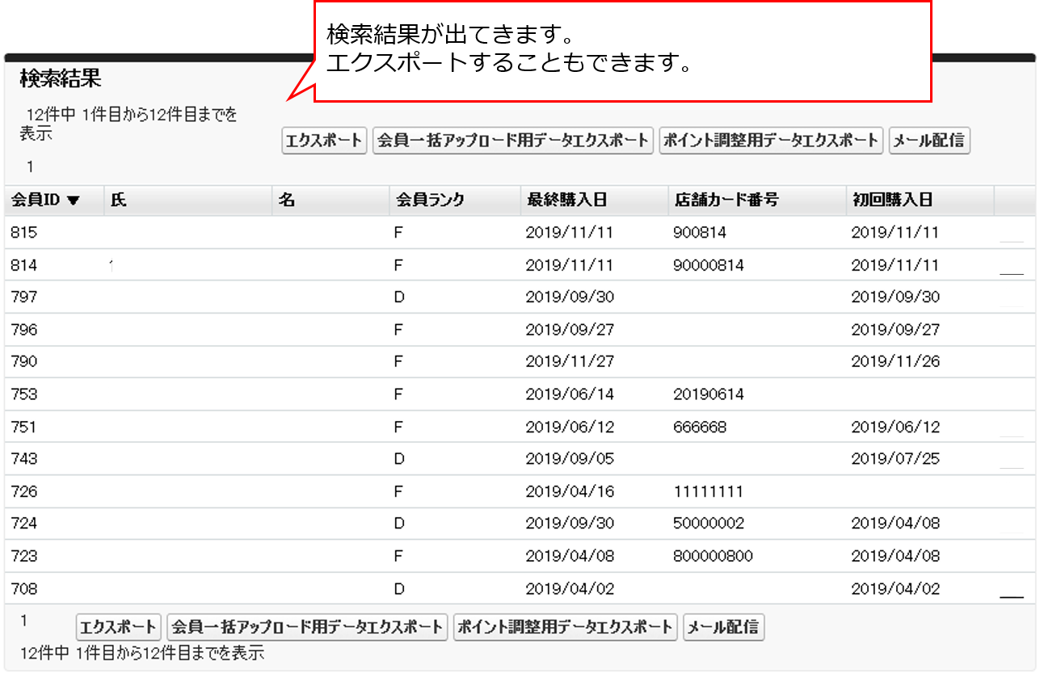Click the 店舗カード番号 column header
The width and height of the screenshot is (1044, 674).
[726, 200]
